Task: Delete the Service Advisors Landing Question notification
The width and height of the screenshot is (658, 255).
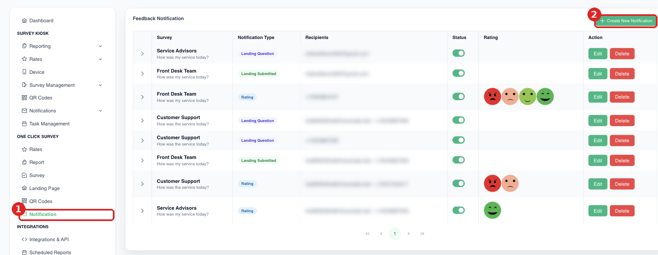Action: point(622,54)
